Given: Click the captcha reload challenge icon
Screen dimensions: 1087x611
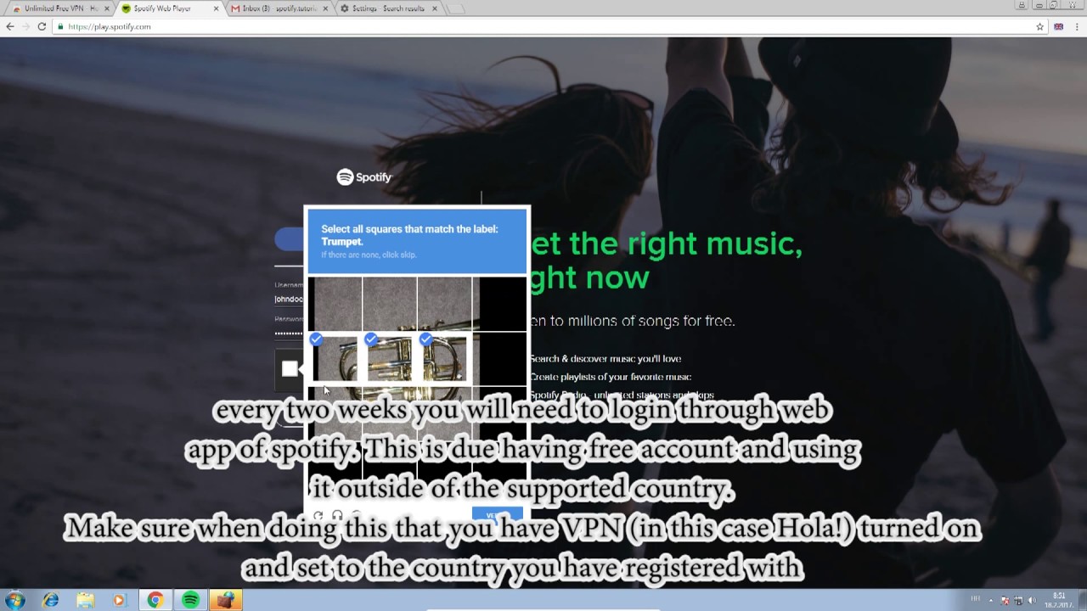Looking at the screenshot, I should click(318, 515).
